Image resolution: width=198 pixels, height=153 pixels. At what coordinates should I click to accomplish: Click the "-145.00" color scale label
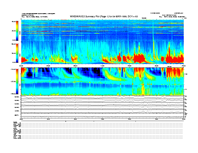pos(13,94)
